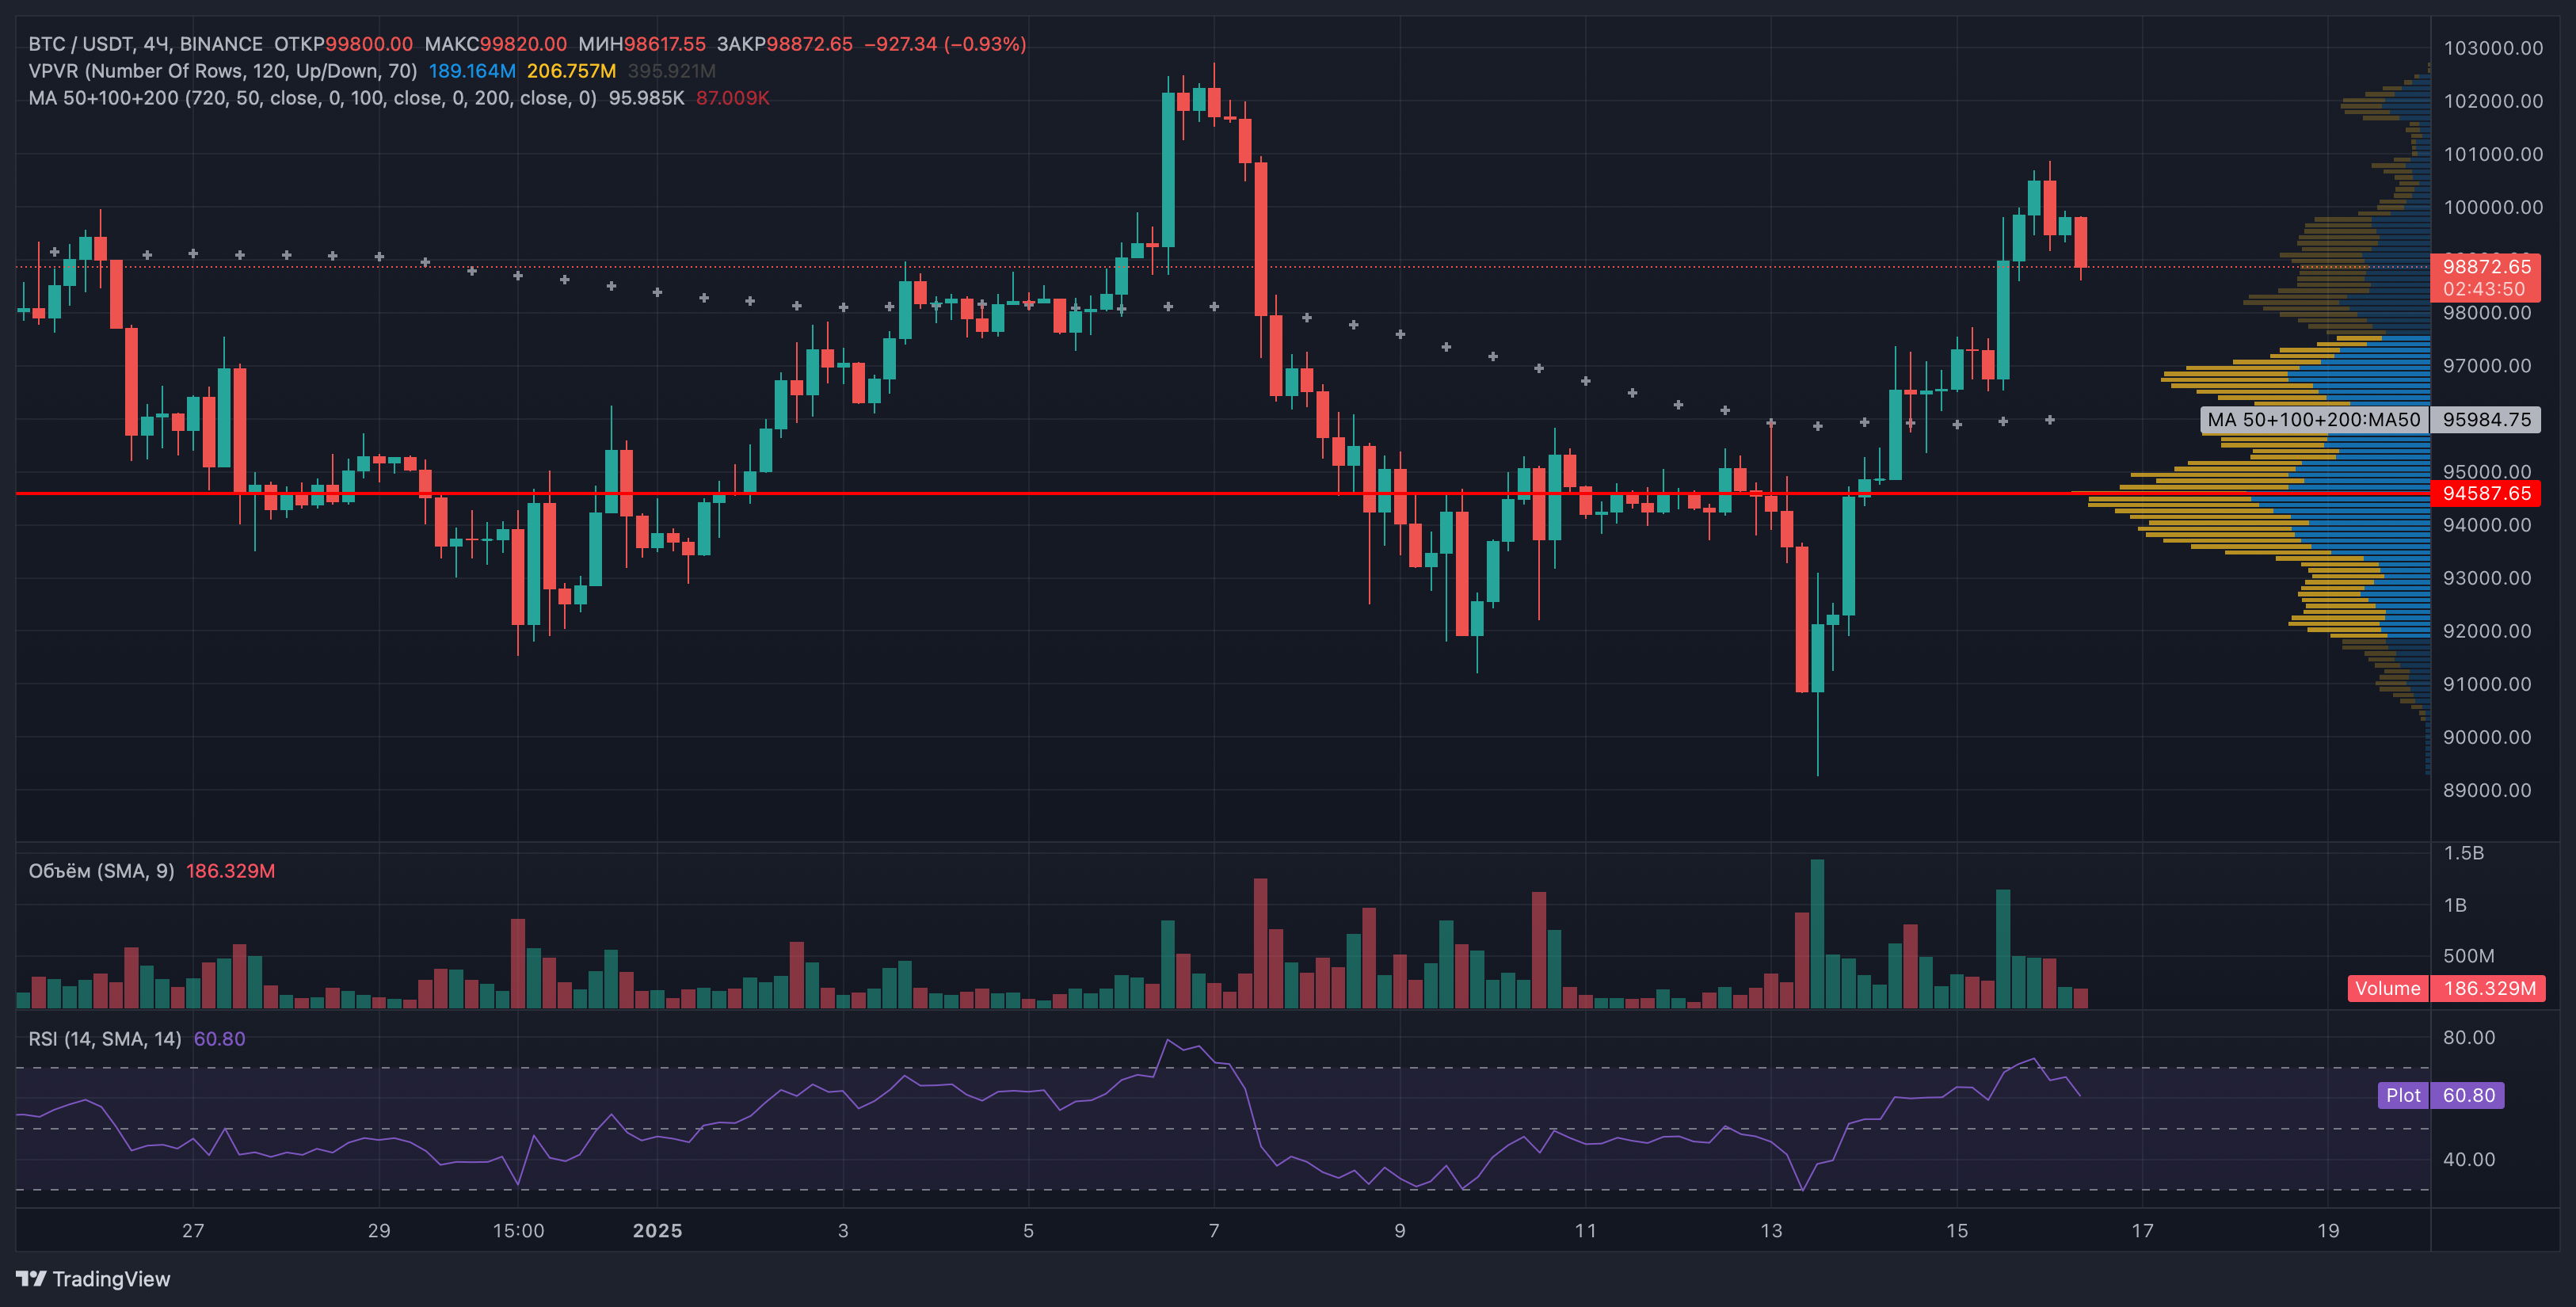Image resolution: width=2576 pixels, height=1307 pixels.
Task: Click the 90000.00 price axis label
Action: click(x=2487, y=737)
